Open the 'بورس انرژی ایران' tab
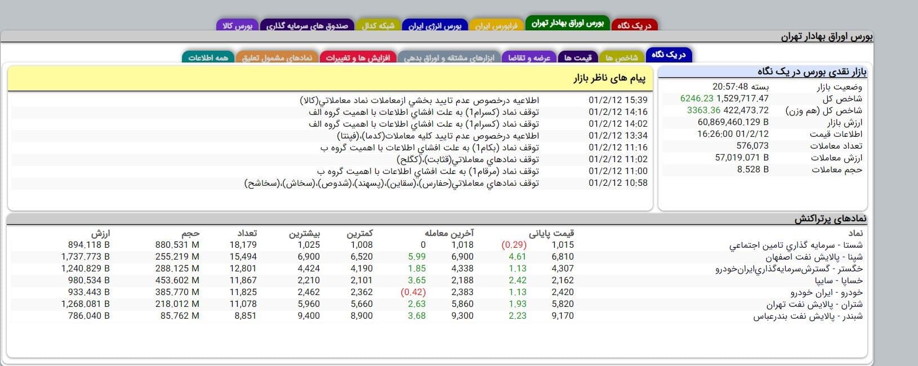Image resolution: width=918 pixels, height=366 pixels. [434, 26]
